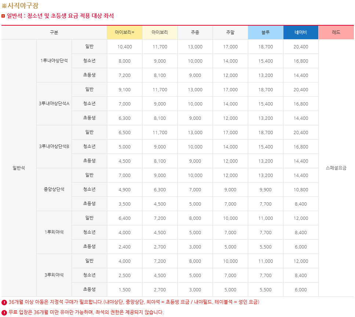Image resolution: width=355 pixels, height=317 pixels.
Task: Click the 10,800 price for 중앙상단석 청소년 네이비
Action: [x=301, y=190]
